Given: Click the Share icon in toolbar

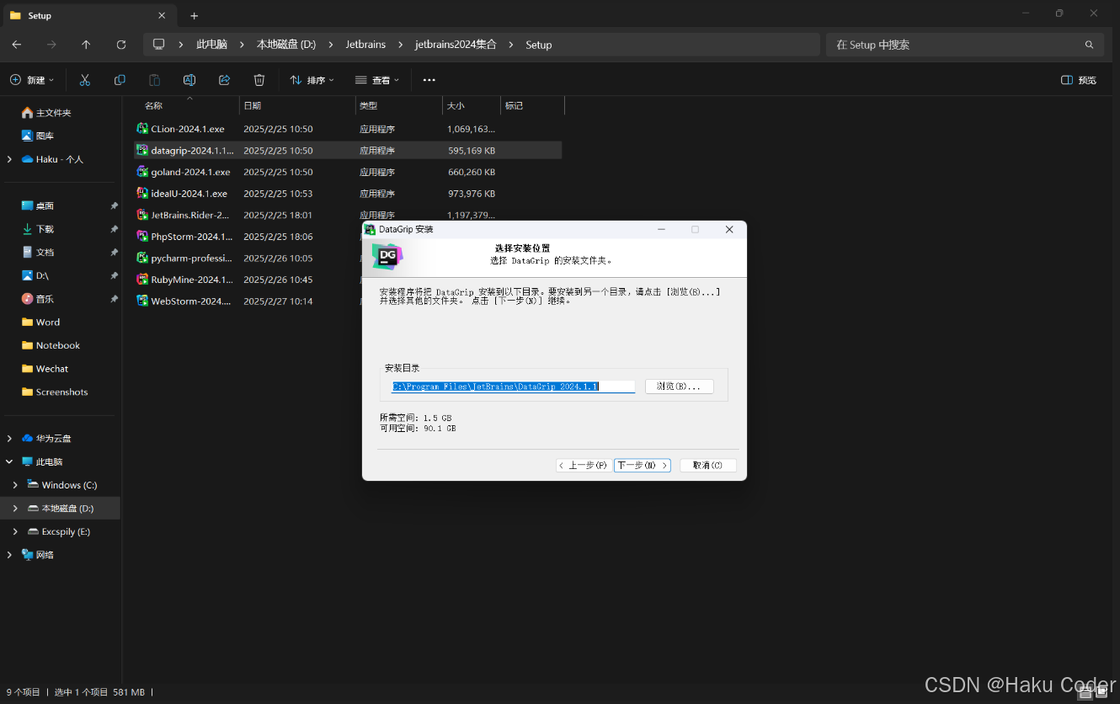Looking at the screenshot, I should tap(224, 80).
